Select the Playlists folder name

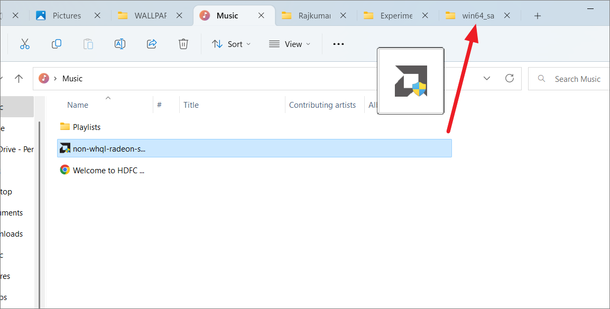point(86,127)
